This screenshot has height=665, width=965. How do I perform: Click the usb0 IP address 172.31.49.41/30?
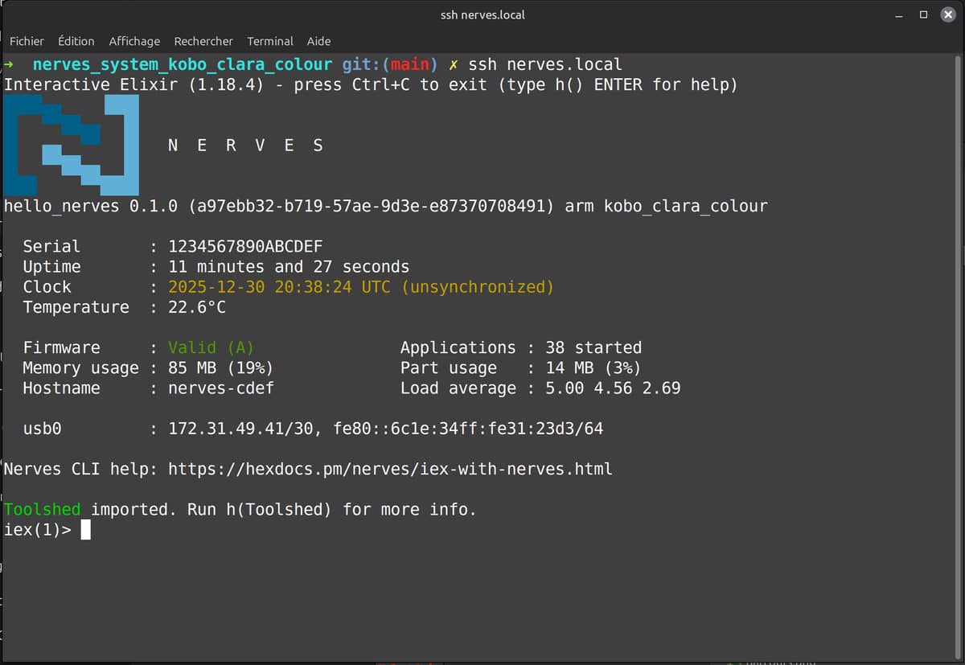(239, 429)
